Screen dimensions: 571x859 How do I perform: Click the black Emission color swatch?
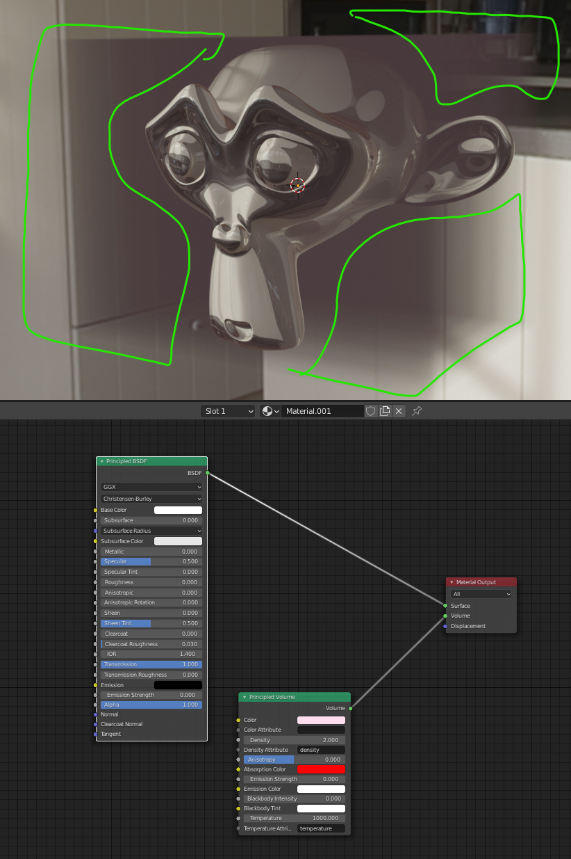(x=178, y=685)
